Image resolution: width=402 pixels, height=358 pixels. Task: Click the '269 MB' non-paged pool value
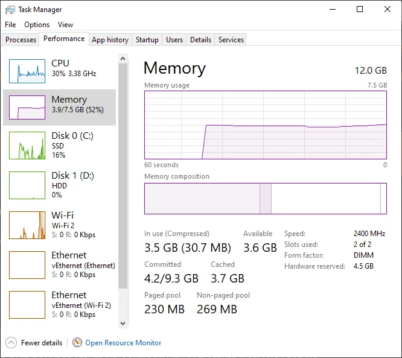coord(217,309)
